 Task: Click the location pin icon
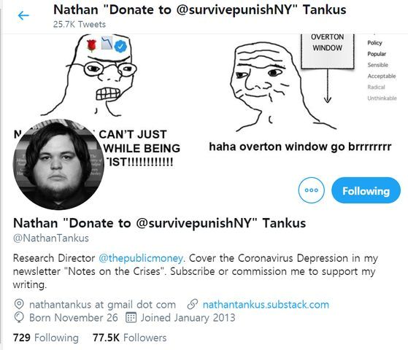click(19, 305)
